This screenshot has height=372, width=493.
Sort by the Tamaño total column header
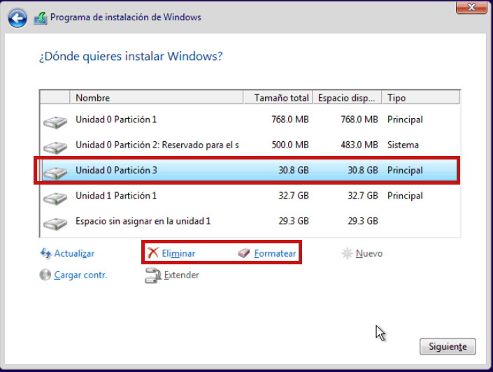point(278,98)
